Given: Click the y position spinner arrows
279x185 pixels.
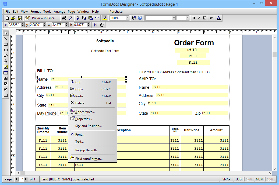Looking at the screenshot, I should pyautogui.click(x=44, y=25).
